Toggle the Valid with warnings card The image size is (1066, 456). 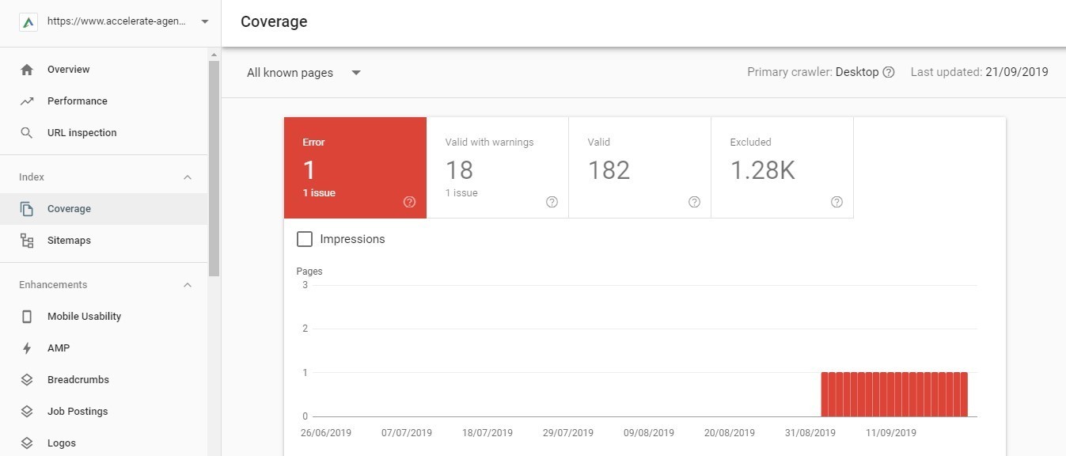[x=497, y=168]
